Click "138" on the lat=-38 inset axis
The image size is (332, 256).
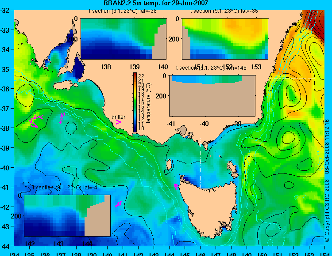[106, 67]
